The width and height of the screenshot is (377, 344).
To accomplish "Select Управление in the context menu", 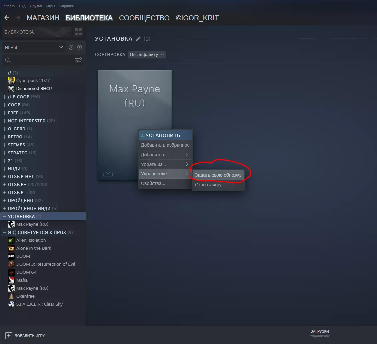I will [x=165, y=174].
